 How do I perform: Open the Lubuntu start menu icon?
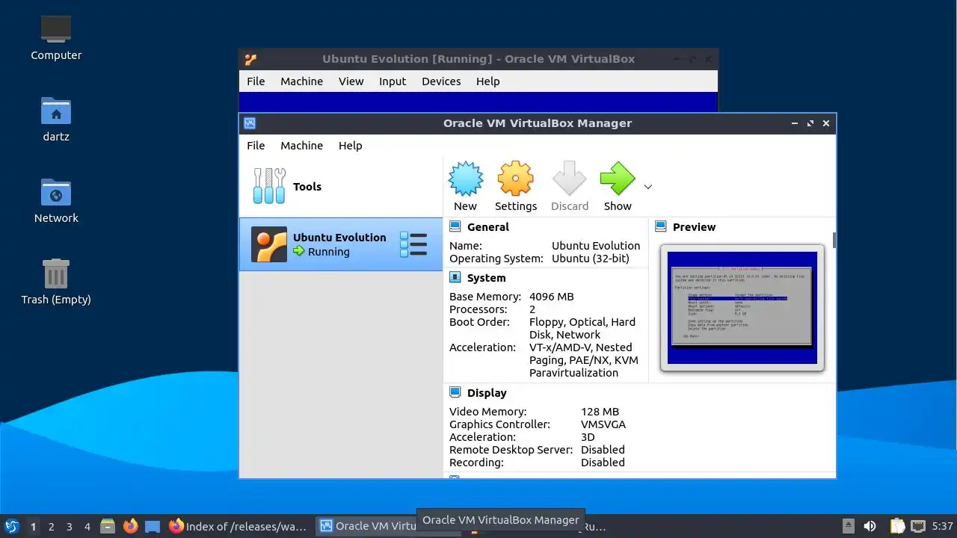pos(11,526)
